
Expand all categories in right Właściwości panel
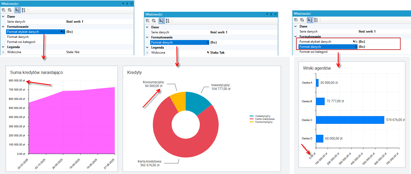tap(302, 20)
